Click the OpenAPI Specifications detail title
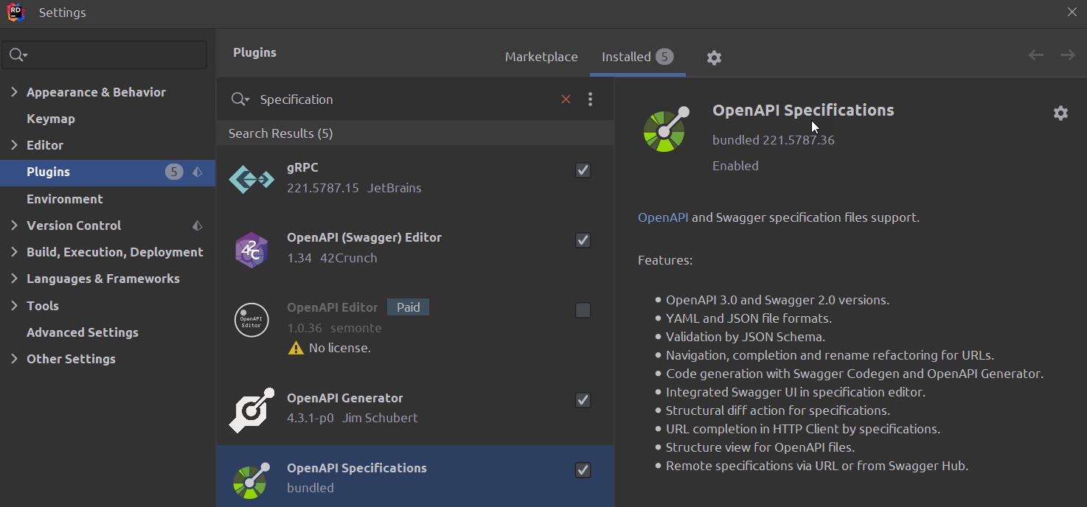 point(803,110)
